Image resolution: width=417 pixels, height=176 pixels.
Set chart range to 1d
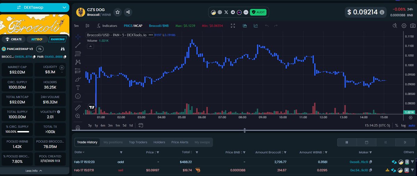tap(131, 125)
